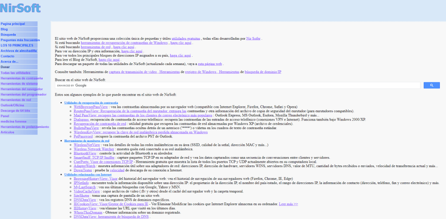This screenshot has height=219, width=446.
Task: Open the WirelessKeyView link
Action: click(x=141, y=132)
